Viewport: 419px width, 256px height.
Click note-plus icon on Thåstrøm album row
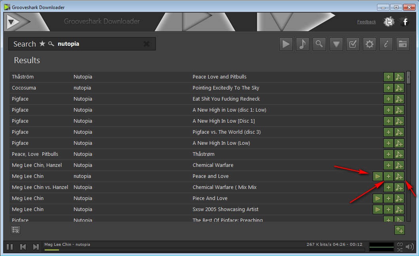(x=399, y=154)
